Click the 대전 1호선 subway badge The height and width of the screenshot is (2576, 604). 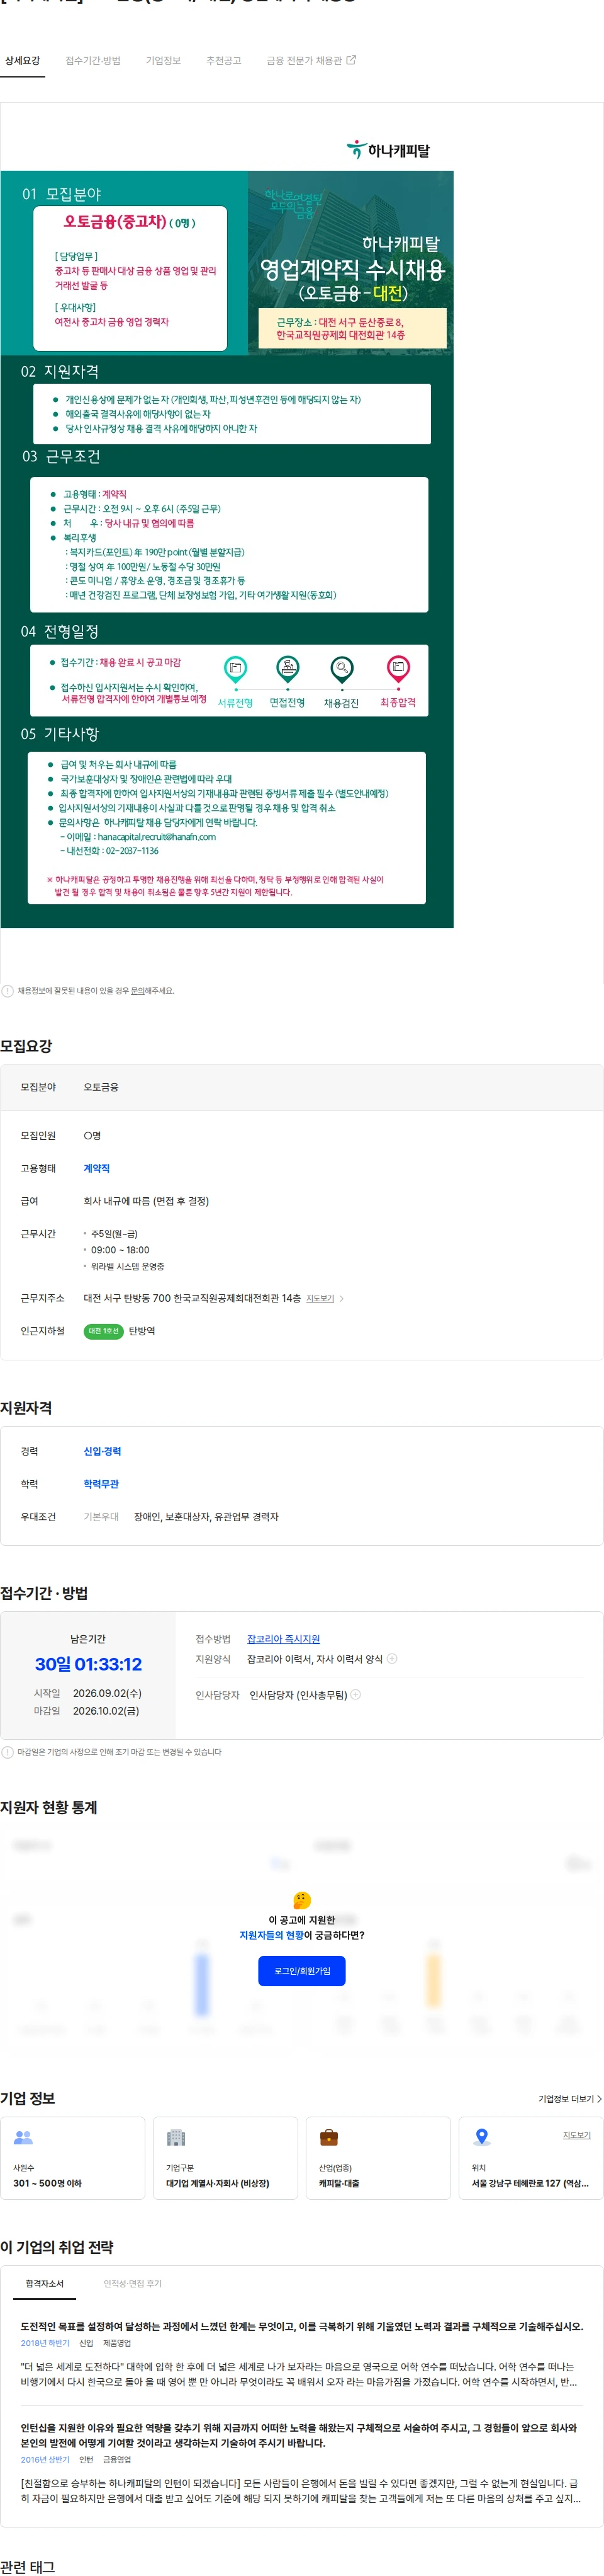pyautogui.click(x=103, y=1331)
